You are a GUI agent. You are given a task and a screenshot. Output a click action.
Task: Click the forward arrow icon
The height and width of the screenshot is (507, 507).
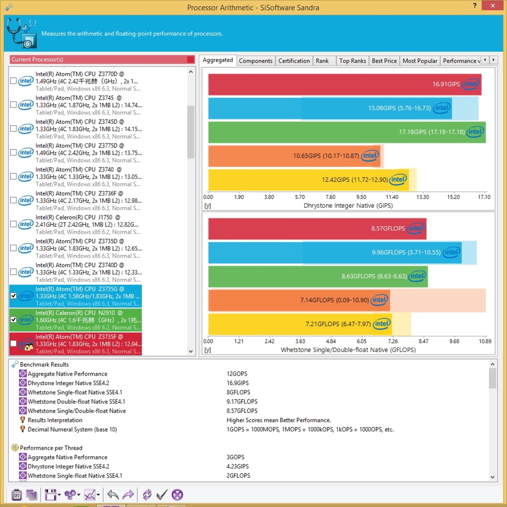click(x=128, y=494)
